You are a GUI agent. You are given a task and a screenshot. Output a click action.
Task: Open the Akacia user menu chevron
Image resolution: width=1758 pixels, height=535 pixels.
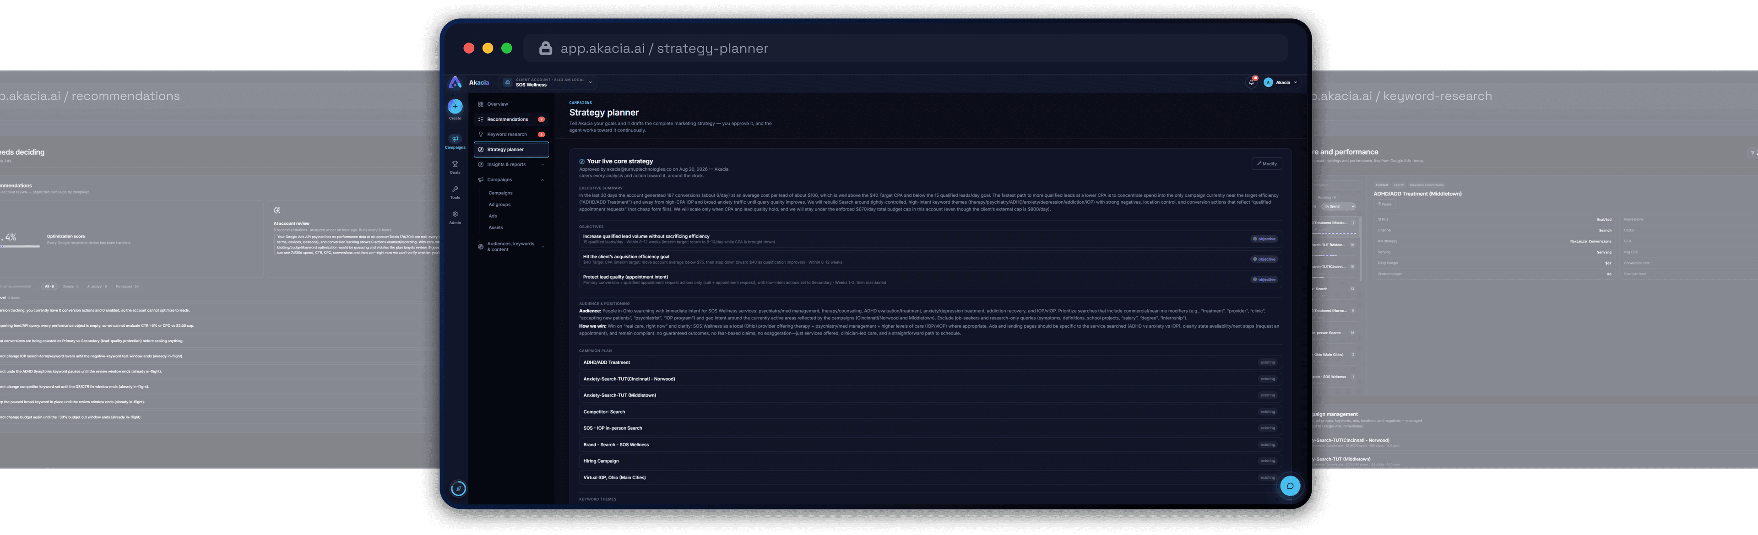pos(1295,82)
